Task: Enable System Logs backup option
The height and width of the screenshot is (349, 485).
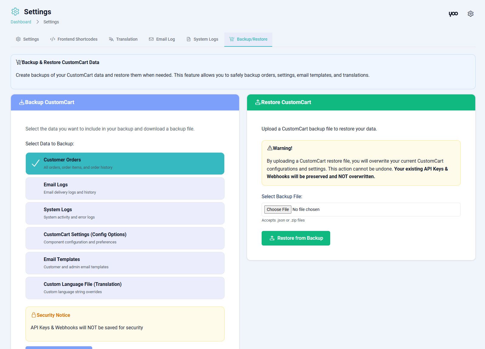Action: point(125,213)
